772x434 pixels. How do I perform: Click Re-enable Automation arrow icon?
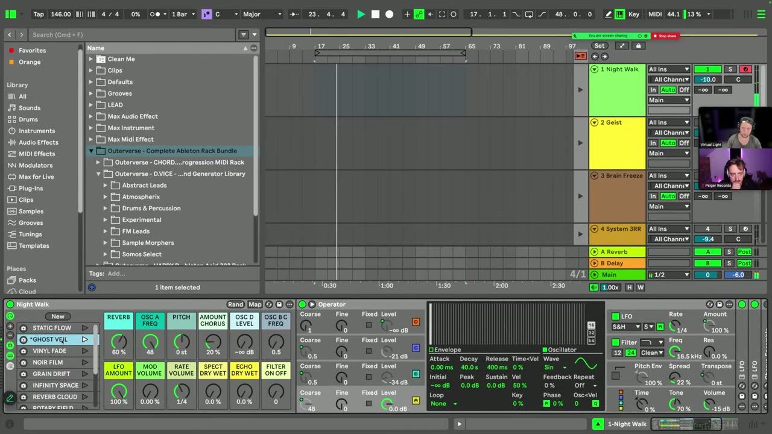tap(431, 14)
